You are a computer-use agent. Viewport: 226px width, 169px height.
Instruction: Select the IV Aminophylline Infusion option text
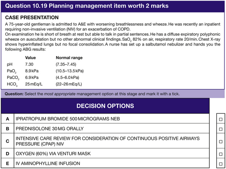(48, 163)
